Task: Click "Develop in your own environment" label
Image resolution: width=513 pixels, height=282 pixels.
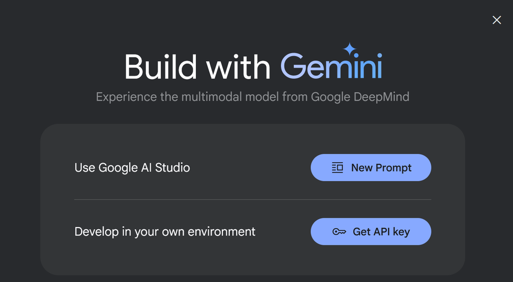Action: tap(165, 231)
